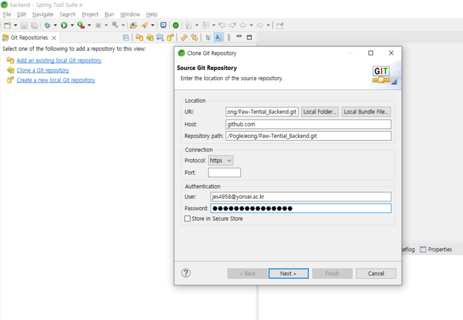Click the Port input field
The image size is (463, 320).
pos(225,173)
